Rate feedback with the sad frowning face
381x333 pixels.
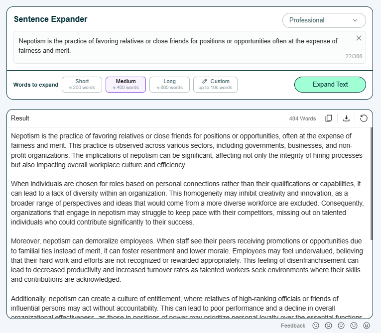click(x=316, y=326)
